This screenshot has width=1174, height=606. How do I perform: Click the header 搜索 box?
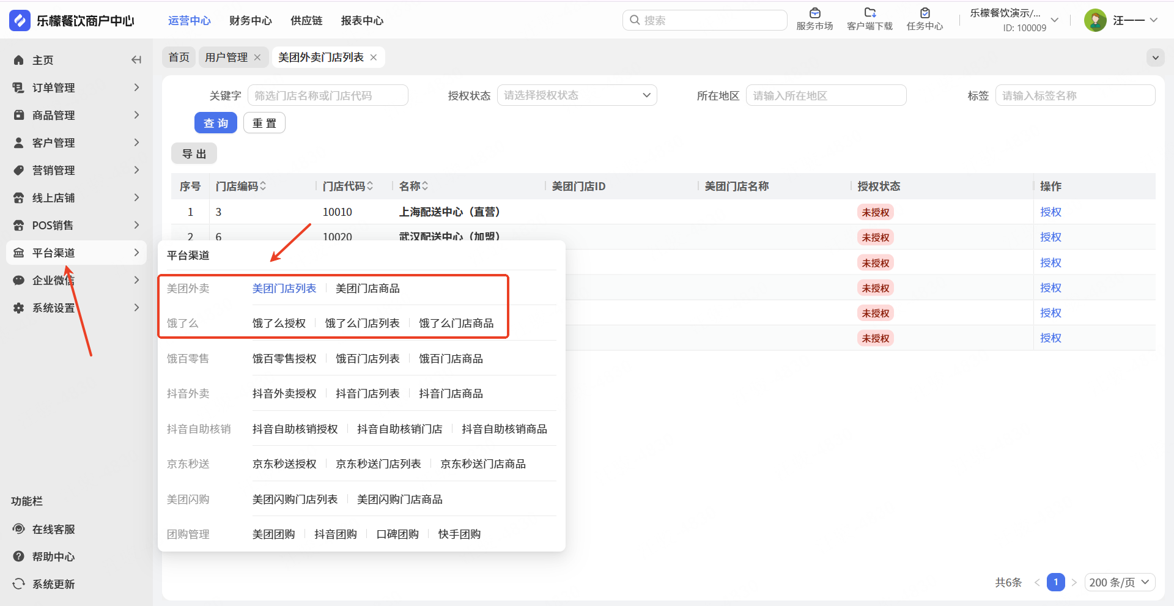point(705,20)
